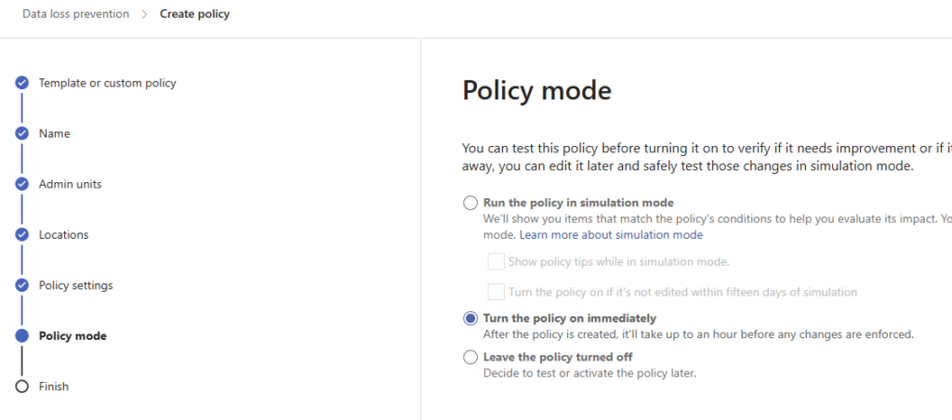The image size is (952, 420).
Task: Check Show policy tips while in simulation mode
Action: click(496, 262)
